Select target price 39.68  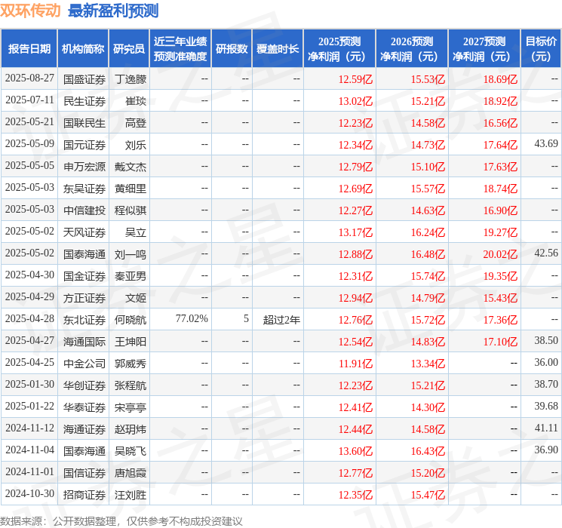546,406
